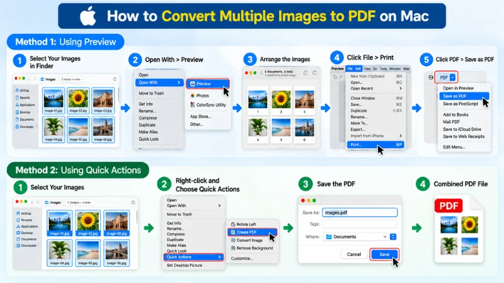Image resolution: width=504 pixels, height=283 pixels.
Task: Click Cancel in the save dialog
Action: coord(354,255)
